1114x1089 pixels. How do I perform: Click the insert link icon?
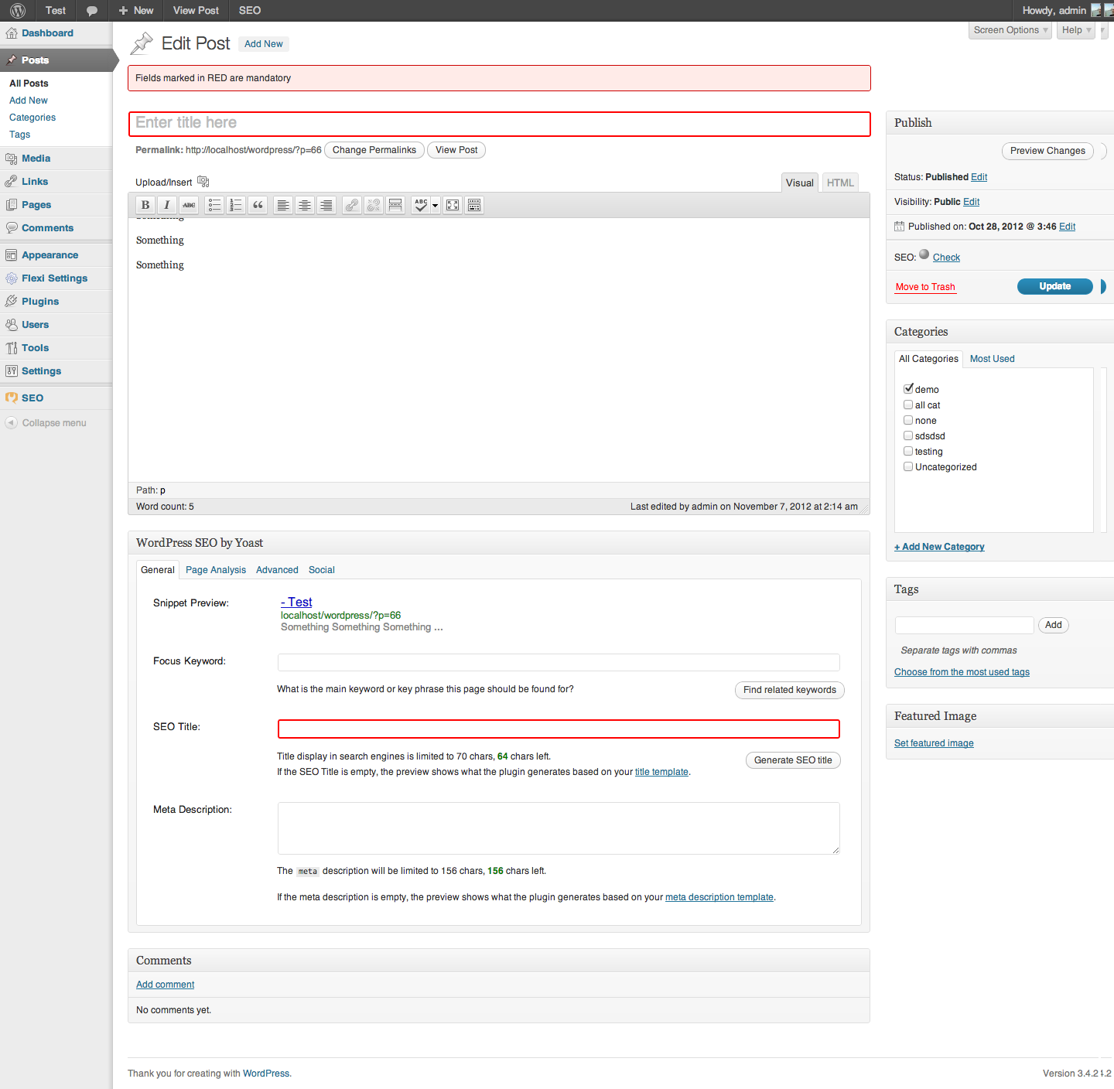pos(352,205)
